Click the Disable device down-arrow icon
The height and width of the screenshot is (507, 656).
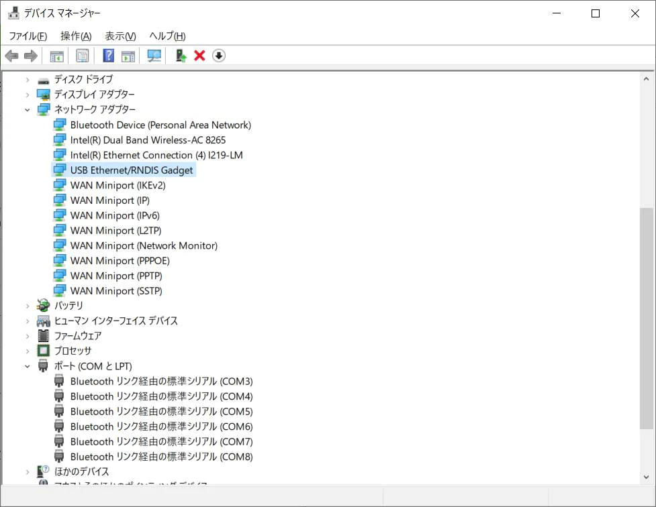pyautogui.click(x=219, y=56)
